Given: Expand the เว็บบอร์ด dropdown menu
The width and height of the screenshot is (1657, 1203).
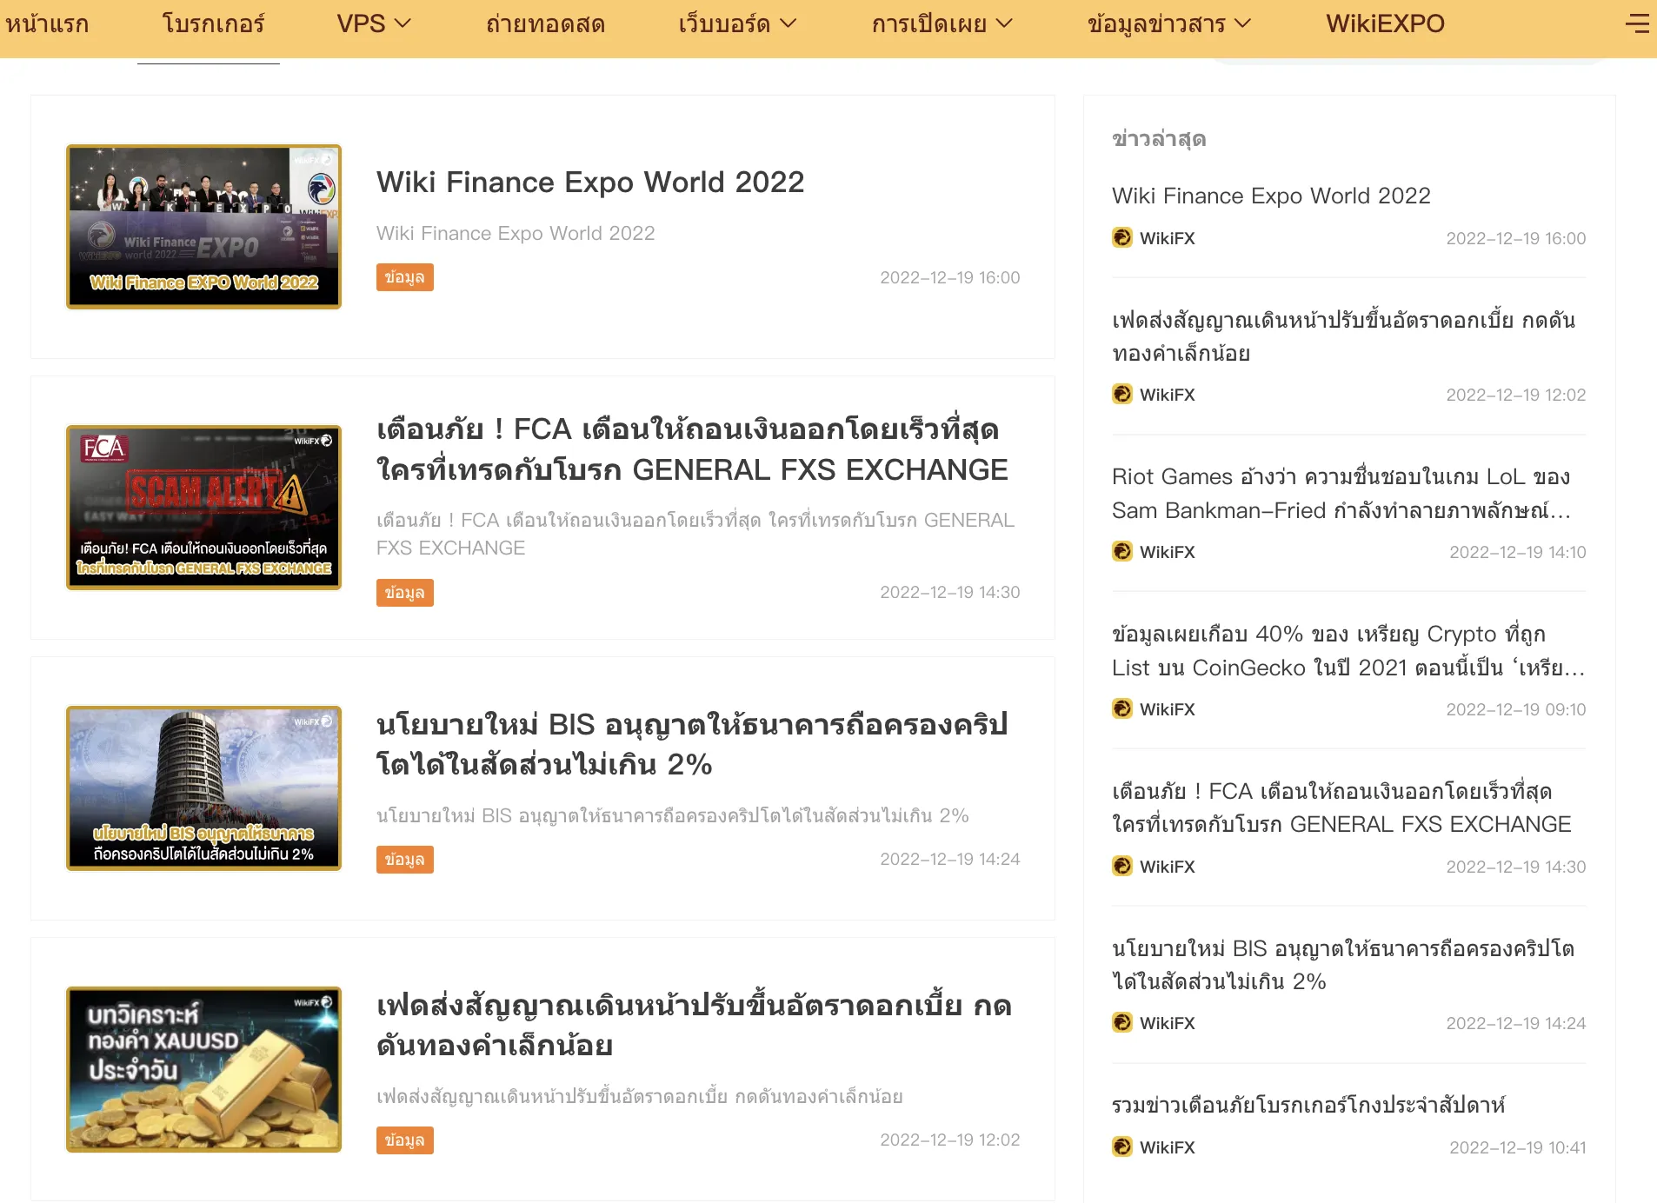Looking at the screenshot, I should click(737, 23).
